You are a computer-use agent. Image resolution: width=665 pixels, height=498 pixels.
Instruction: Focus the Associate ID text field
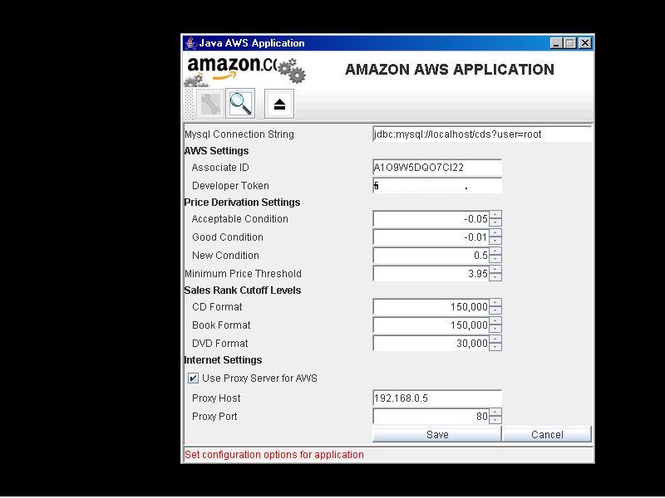(437, 168)
